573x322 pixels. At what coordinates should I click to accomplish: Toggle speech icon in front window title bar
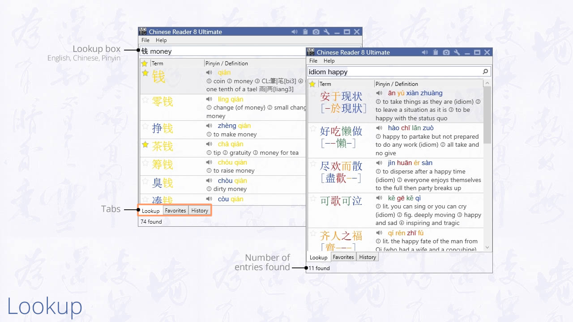coord(424,52)
